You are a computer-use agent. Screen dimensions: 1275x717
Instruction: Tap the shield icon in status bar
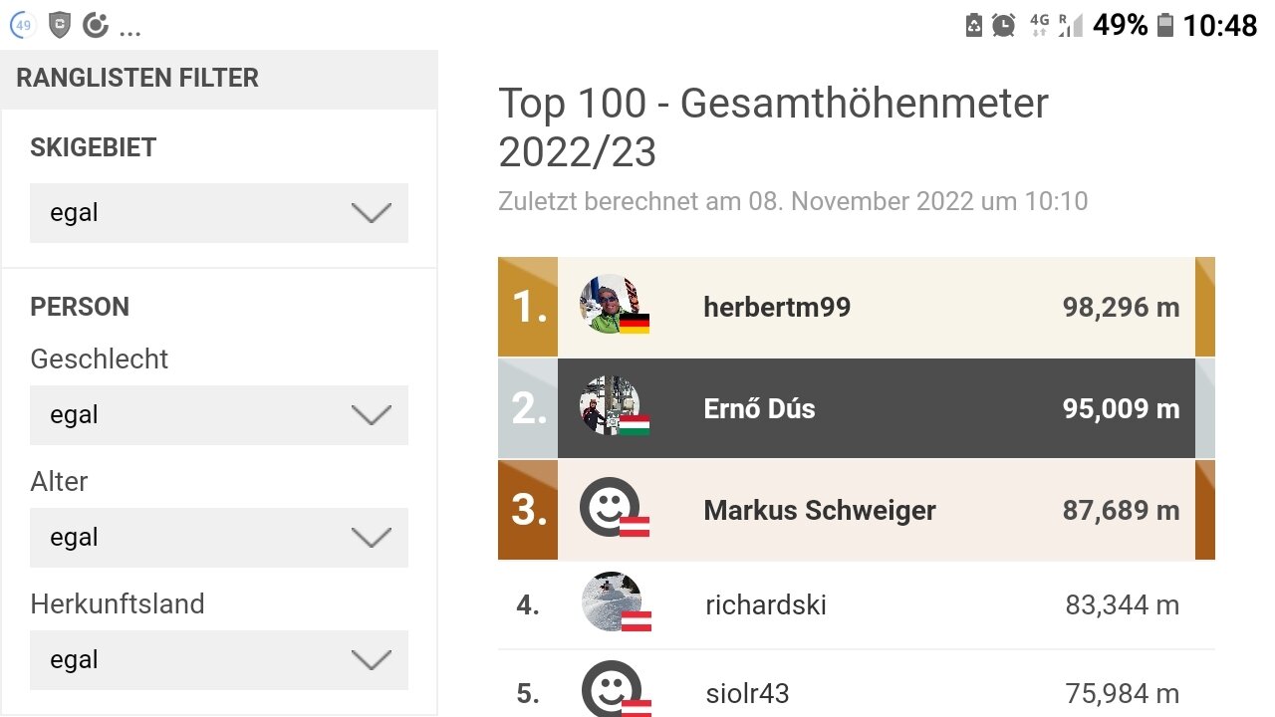tap(60, 25)
